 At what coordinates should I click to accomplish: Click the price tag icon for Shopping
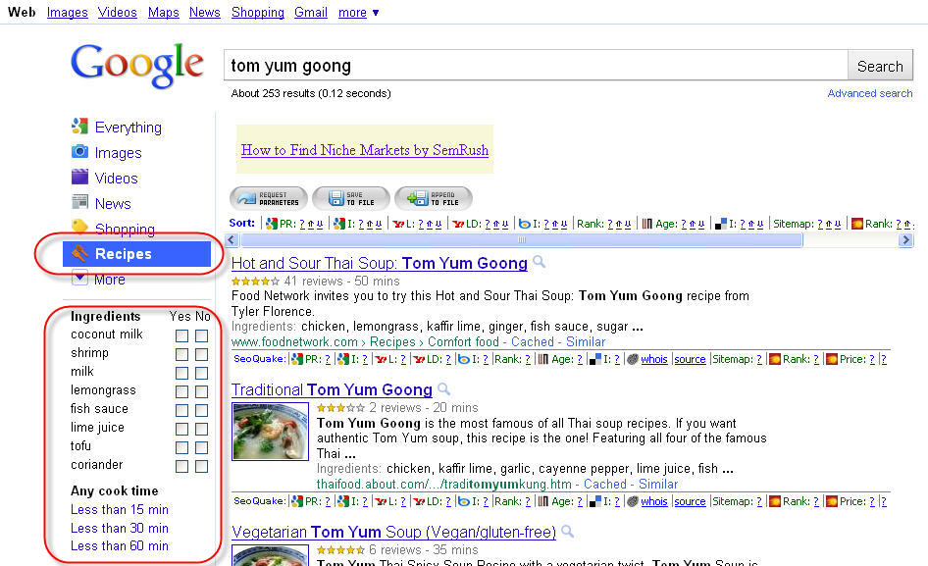79,227
